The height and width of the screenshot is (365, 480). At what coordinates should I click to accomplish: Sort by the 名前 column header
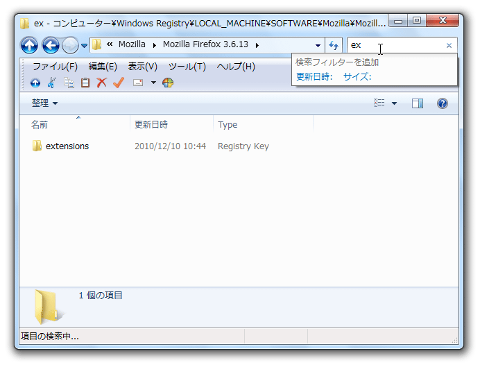pos(75,124)
